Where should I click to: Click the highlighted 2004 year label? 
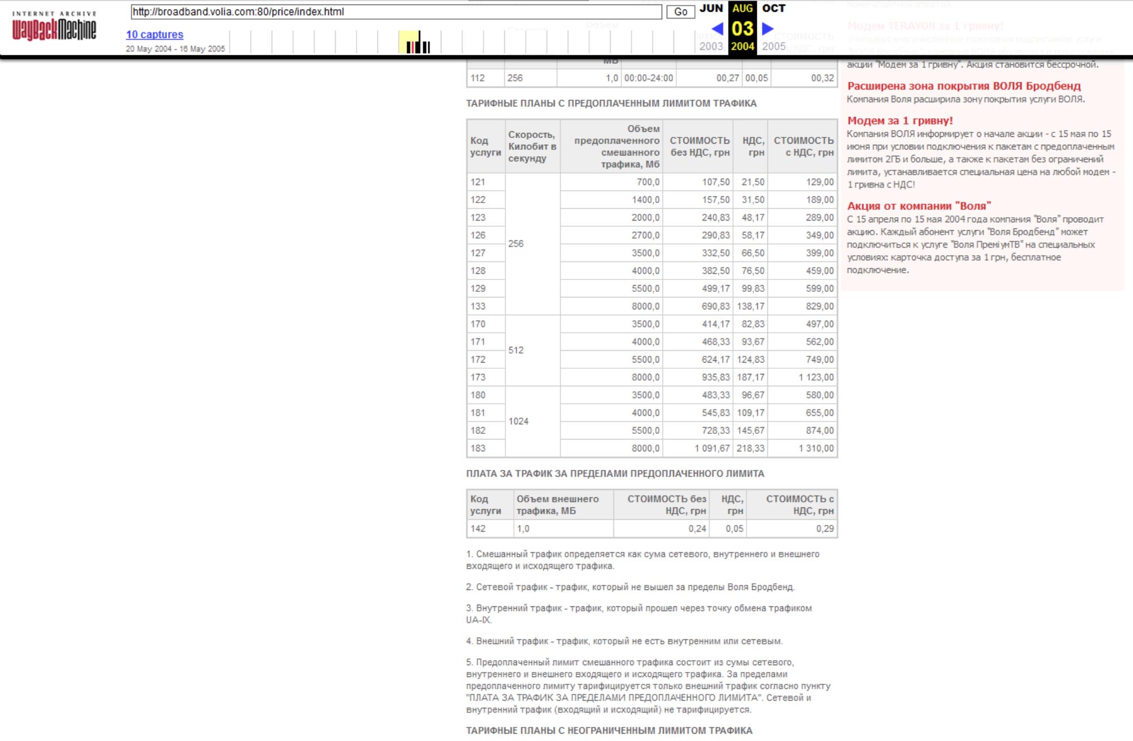[x=742, y=46]
